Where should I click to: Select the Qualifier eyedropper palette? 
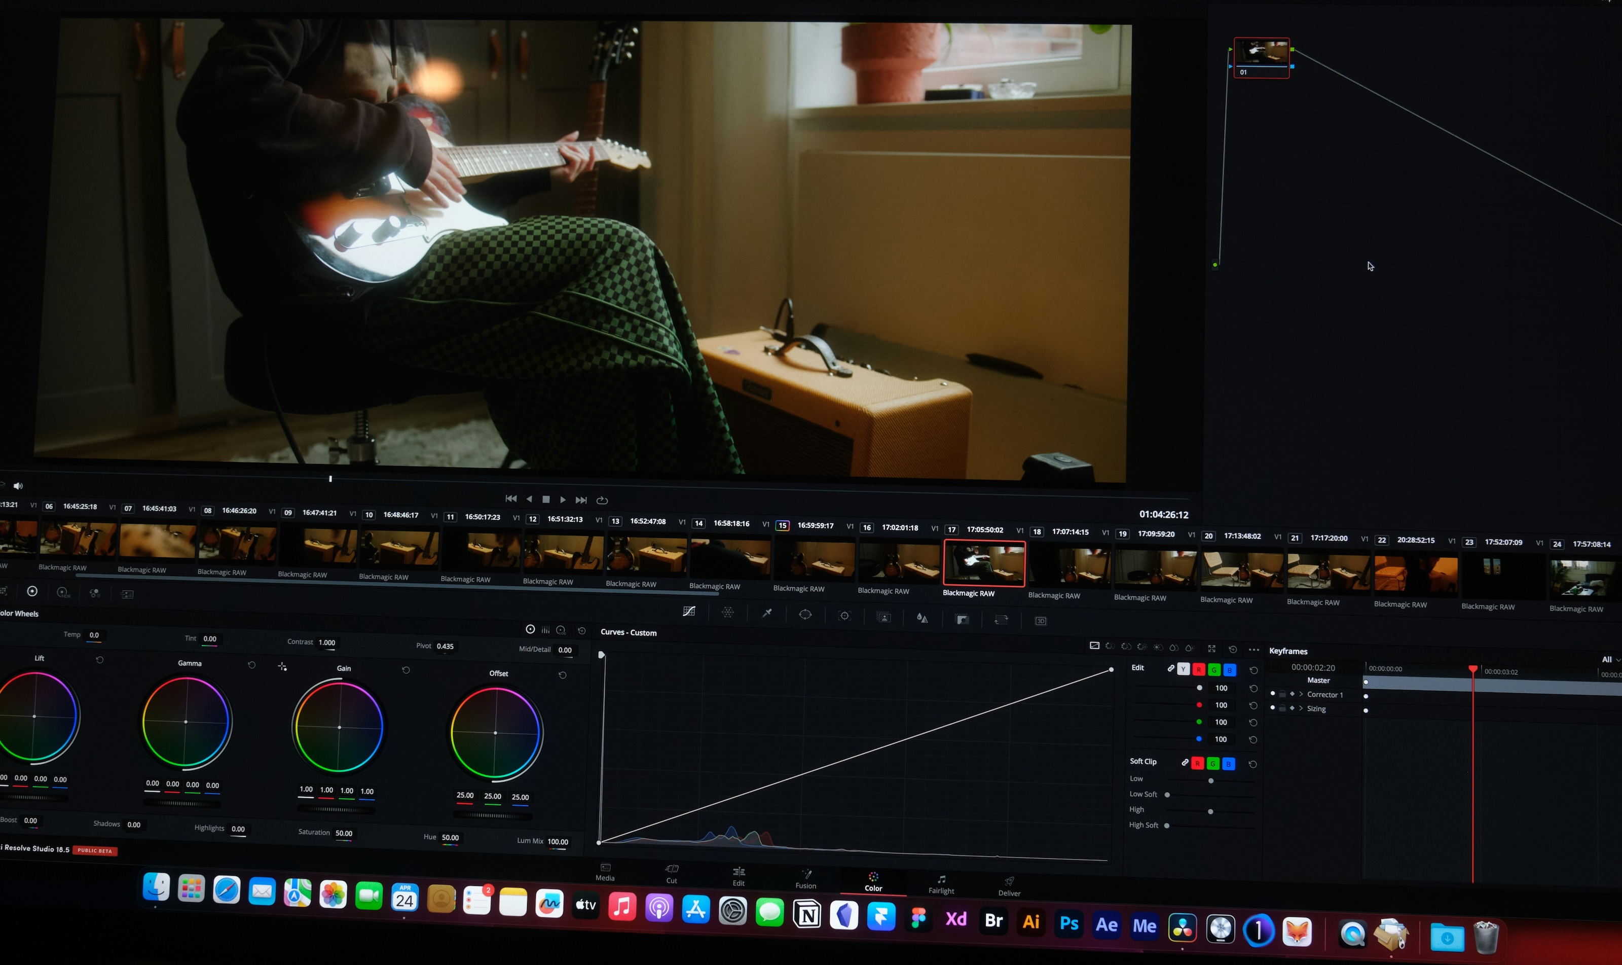pyautogui.click(x=767, y=613)
